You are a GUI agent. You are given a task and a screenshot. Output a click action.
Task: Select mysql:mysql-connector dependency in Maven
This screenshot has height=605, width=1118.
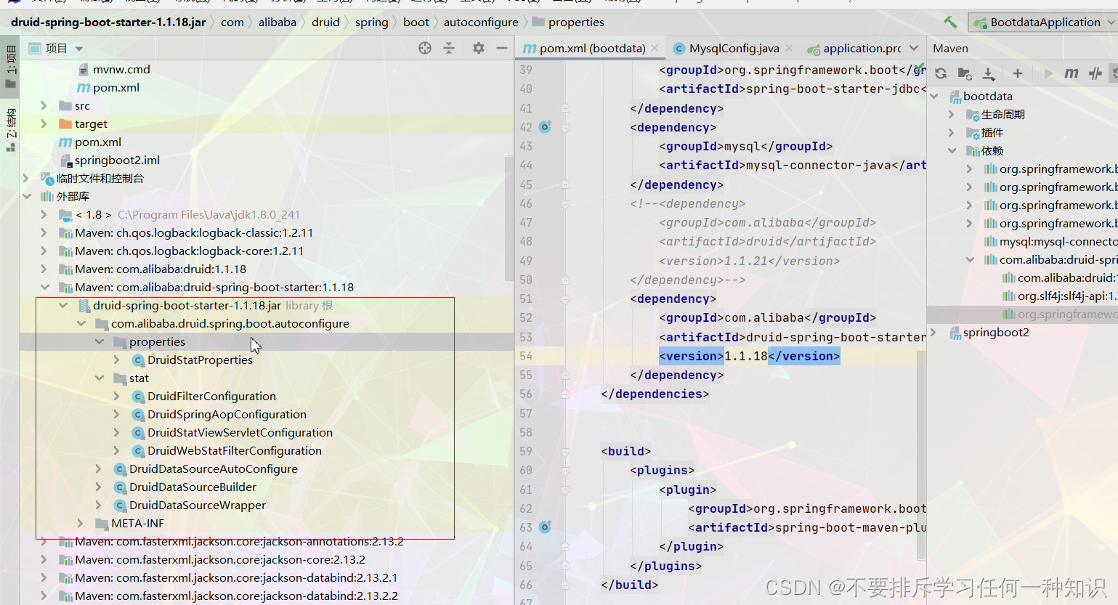[x=1058, y=241]
